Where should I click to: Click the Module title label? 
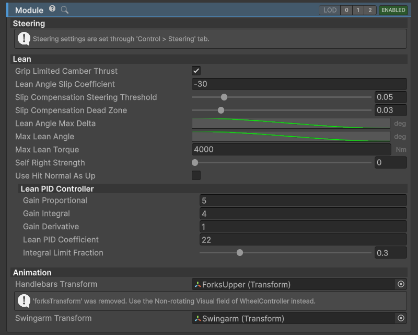point(29,10)
